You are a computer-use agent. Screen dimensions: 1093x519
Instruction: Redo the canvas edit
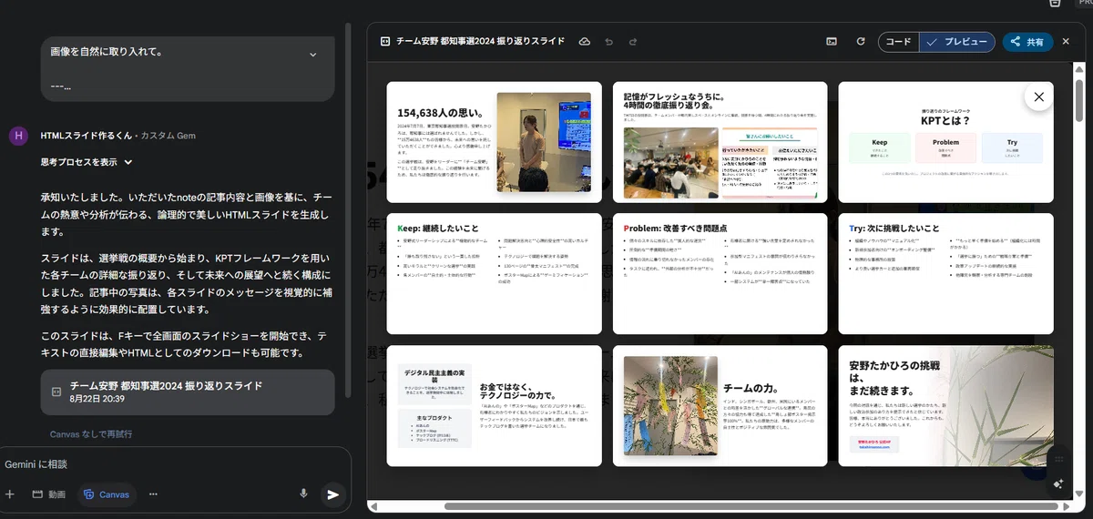click(633, 42)
